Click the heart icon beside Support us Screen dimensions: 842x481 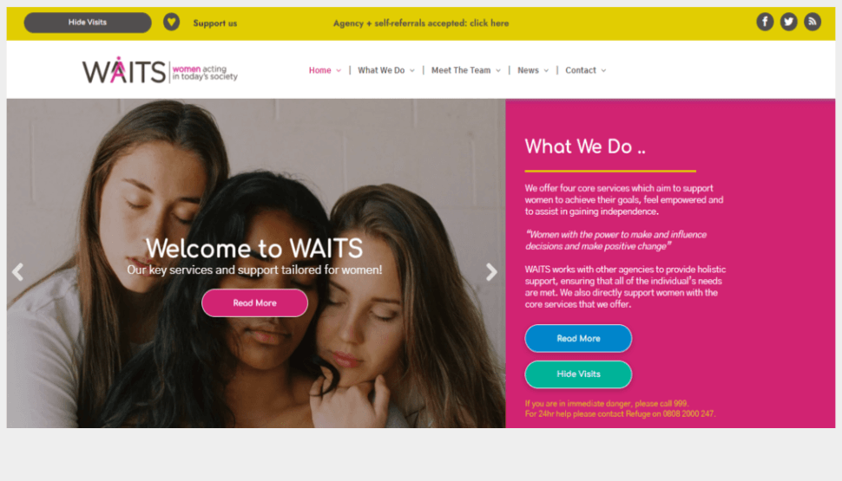coord(171,22)
